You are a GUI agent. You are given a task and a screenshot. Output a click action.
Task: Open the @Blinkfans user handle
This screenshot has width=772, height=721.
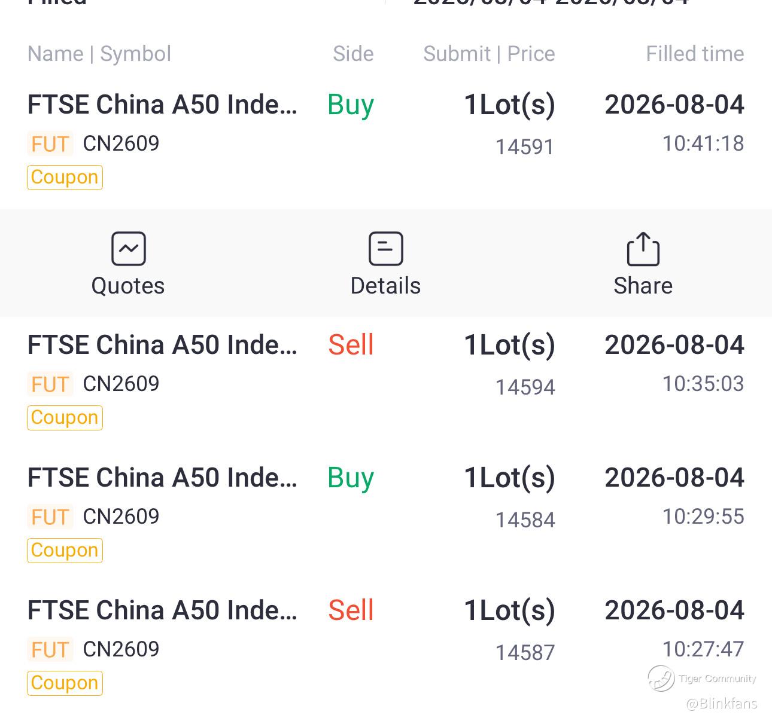(x=721, y=704)
